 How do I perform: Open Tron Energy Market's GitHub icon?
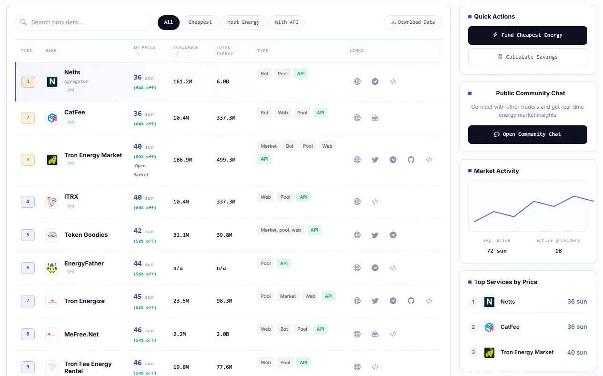point(411,160)
